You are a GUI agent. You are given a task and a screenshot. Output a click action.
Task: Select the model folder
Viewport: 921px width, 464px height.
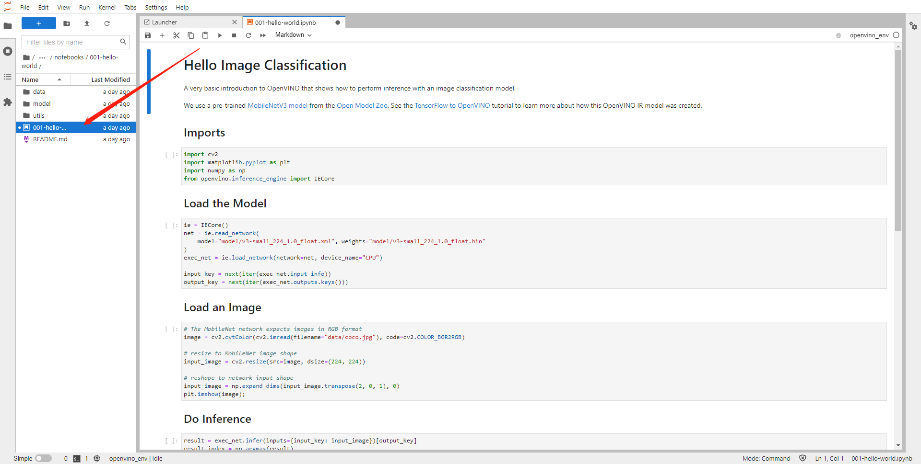pos(76,103)
